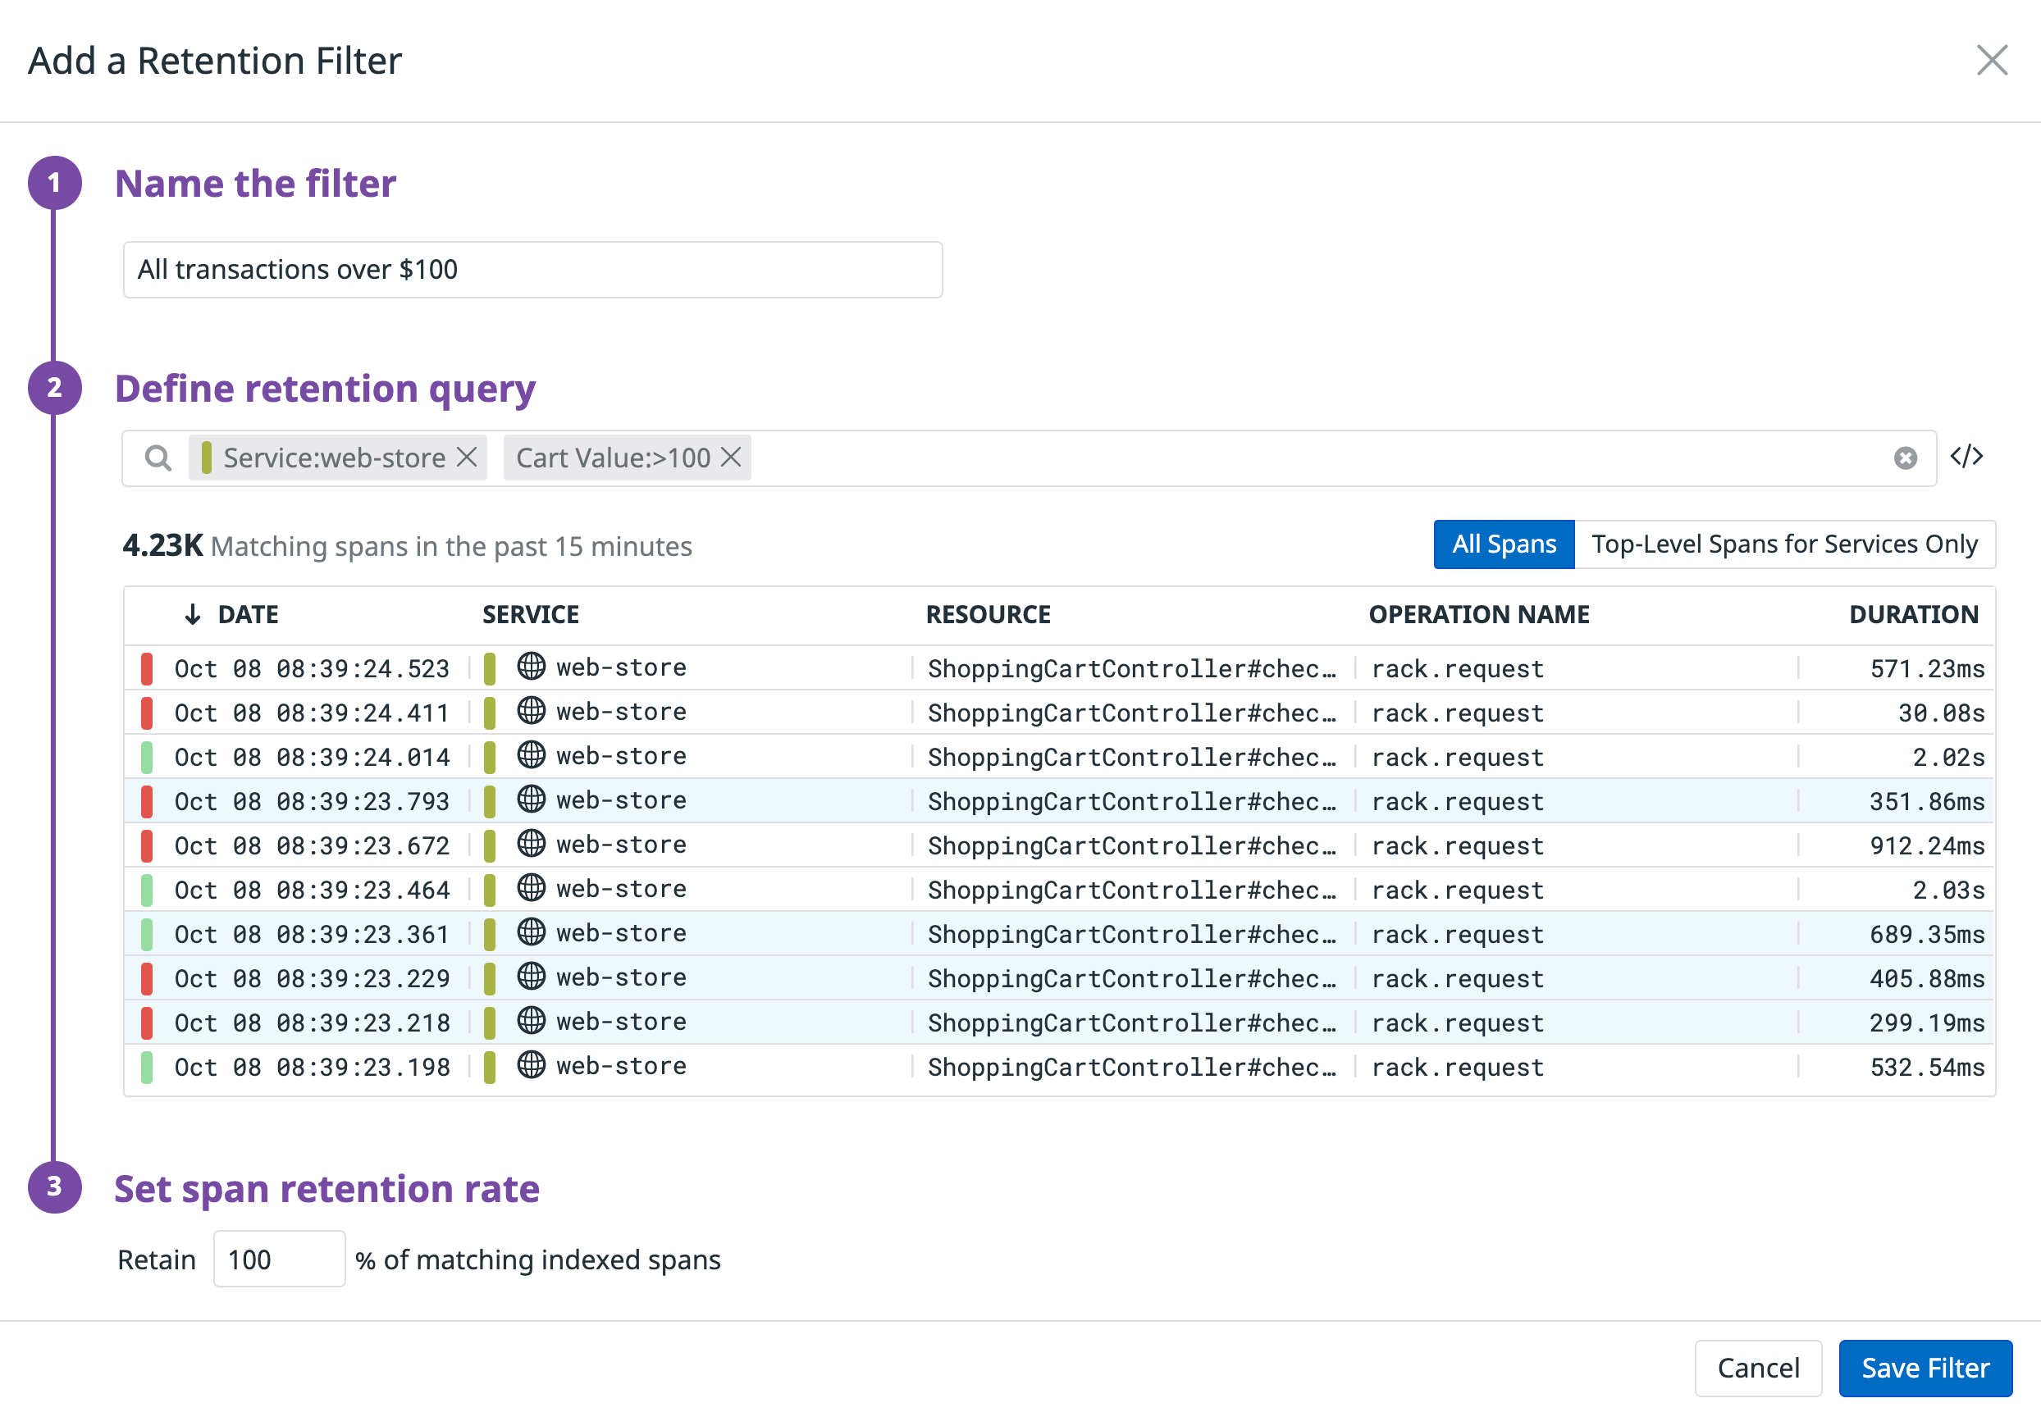Switch to Top-Level Spans for Services Only
The image size is (2041, 1412).
1784,543
